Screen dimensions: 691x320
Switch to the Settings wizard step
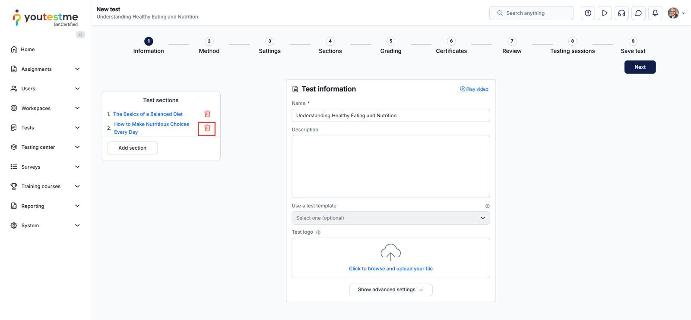point(269,45)
